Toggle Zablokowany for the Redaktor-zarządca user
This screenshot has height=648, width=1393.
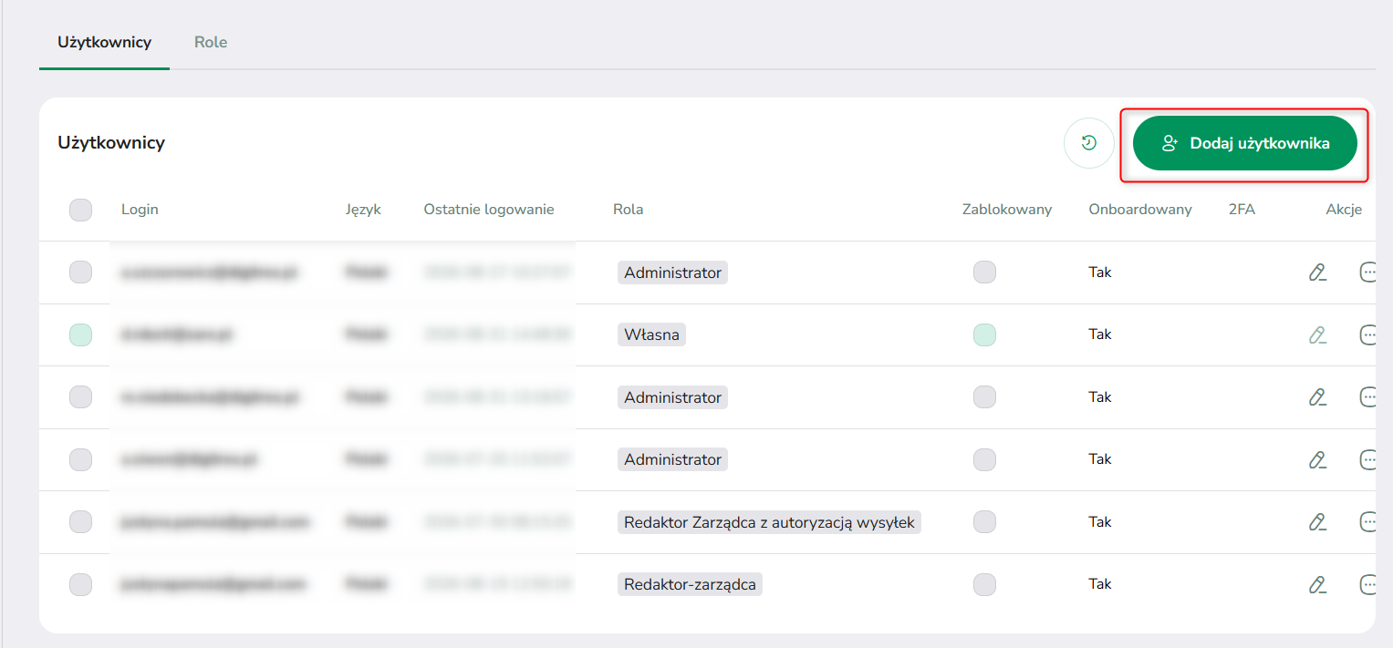984,584
